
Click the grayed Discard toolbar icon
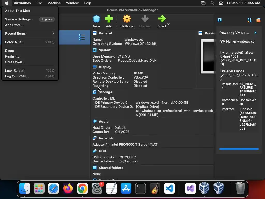click(145, 19)
